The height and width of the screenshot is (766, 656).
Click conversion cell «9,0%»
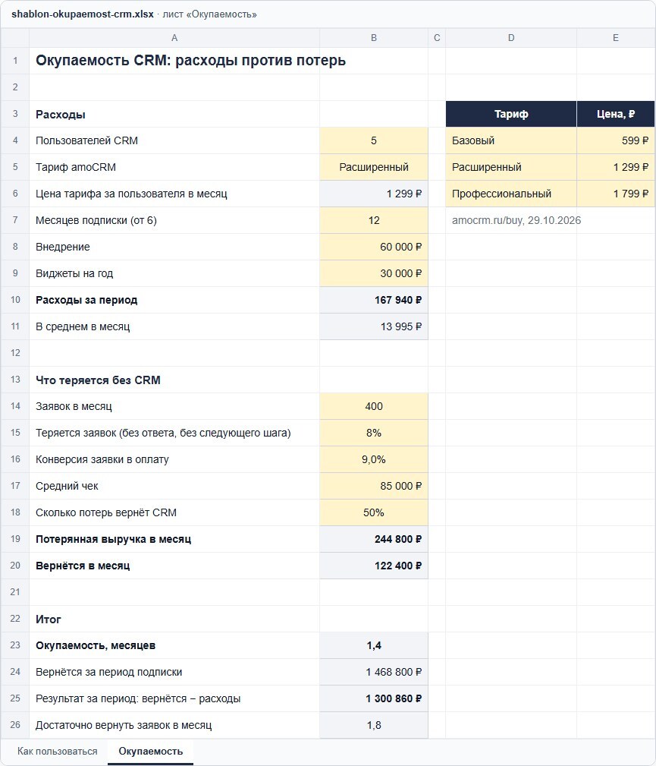point(374,459)
